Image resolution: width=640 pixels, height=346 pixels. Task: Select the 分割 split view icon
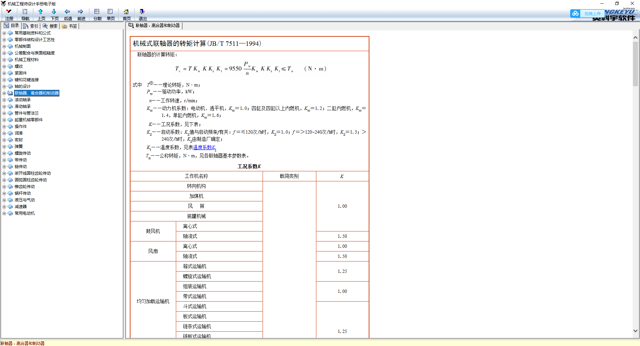pyautogui.click(x=97, y=14)
